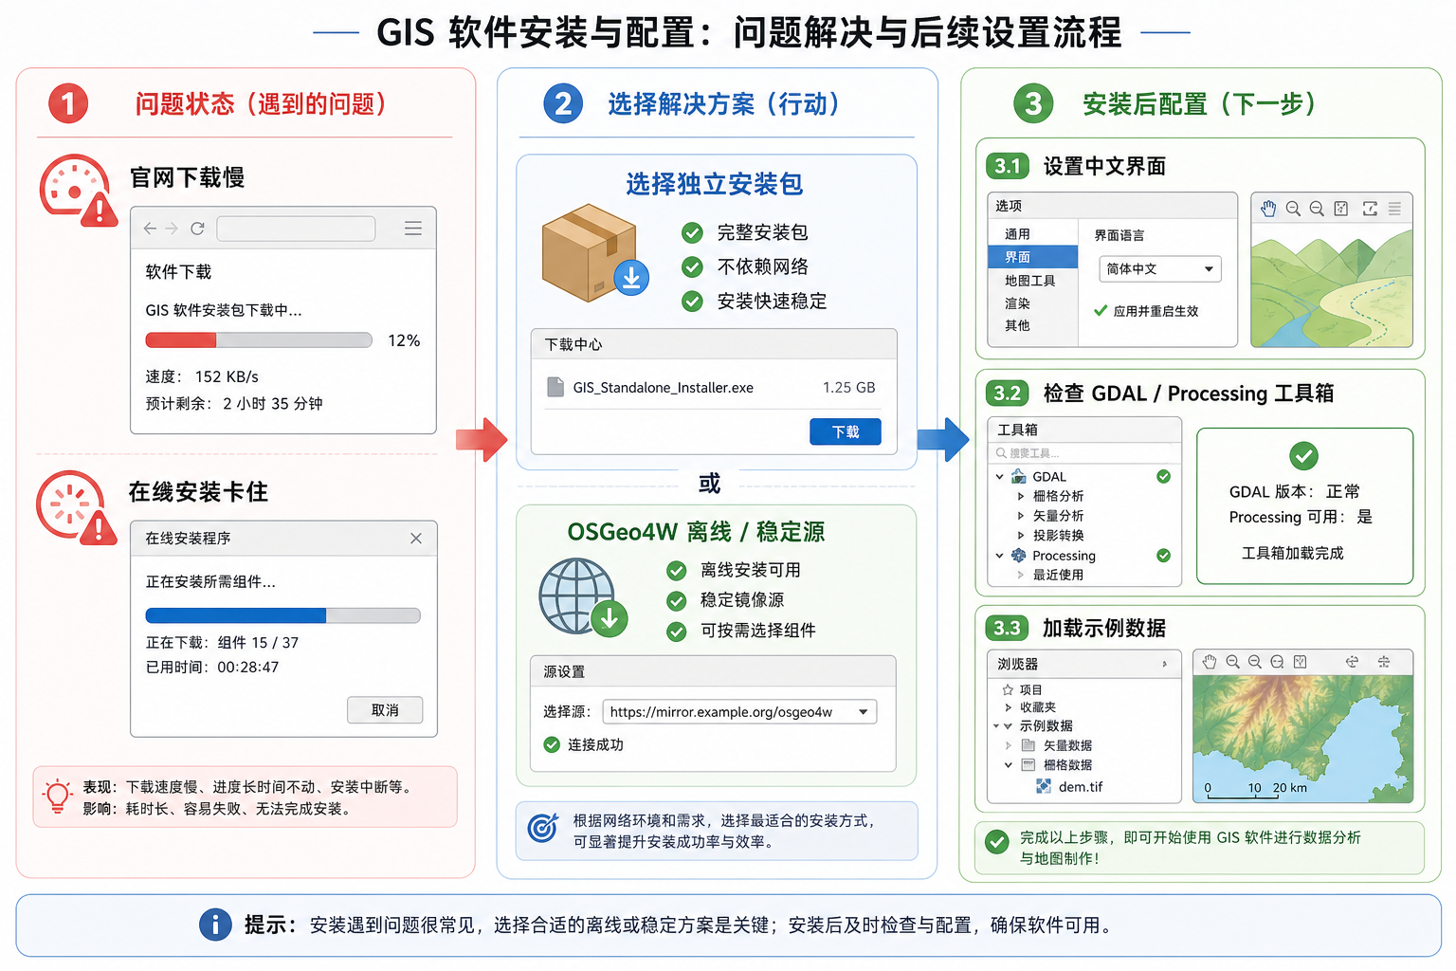Select 通用 in the 选项 list

coord(1033,234)
